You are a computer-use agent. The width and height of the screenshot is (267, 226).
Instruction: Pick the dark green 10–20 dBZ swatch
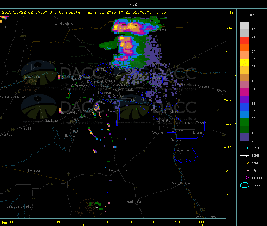244,129
